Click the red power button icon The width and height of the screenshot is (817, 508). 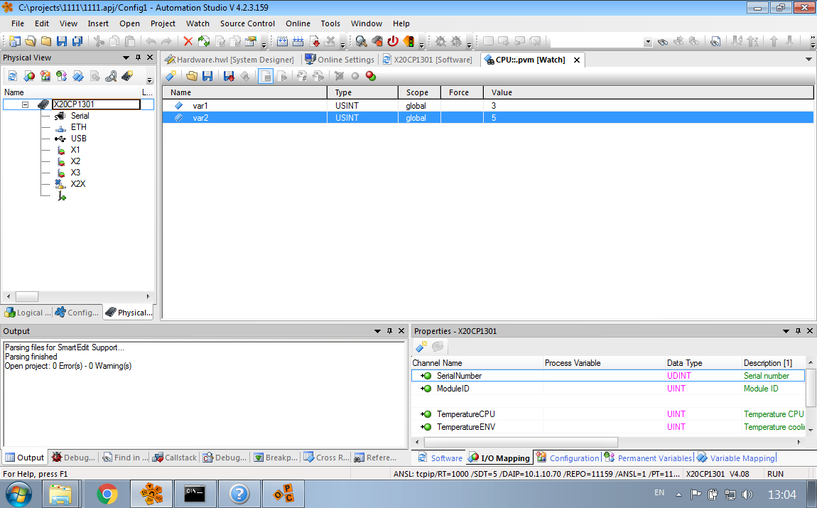(393, 41)
